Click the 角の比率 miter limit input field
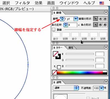 (72, 25)
